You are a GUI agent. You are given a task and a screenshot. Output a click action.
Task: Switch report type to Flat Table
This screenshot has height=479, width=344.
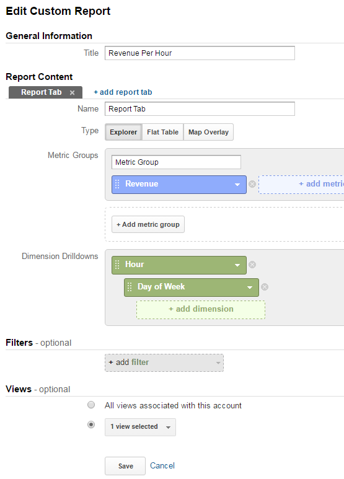tap(163, 132)
